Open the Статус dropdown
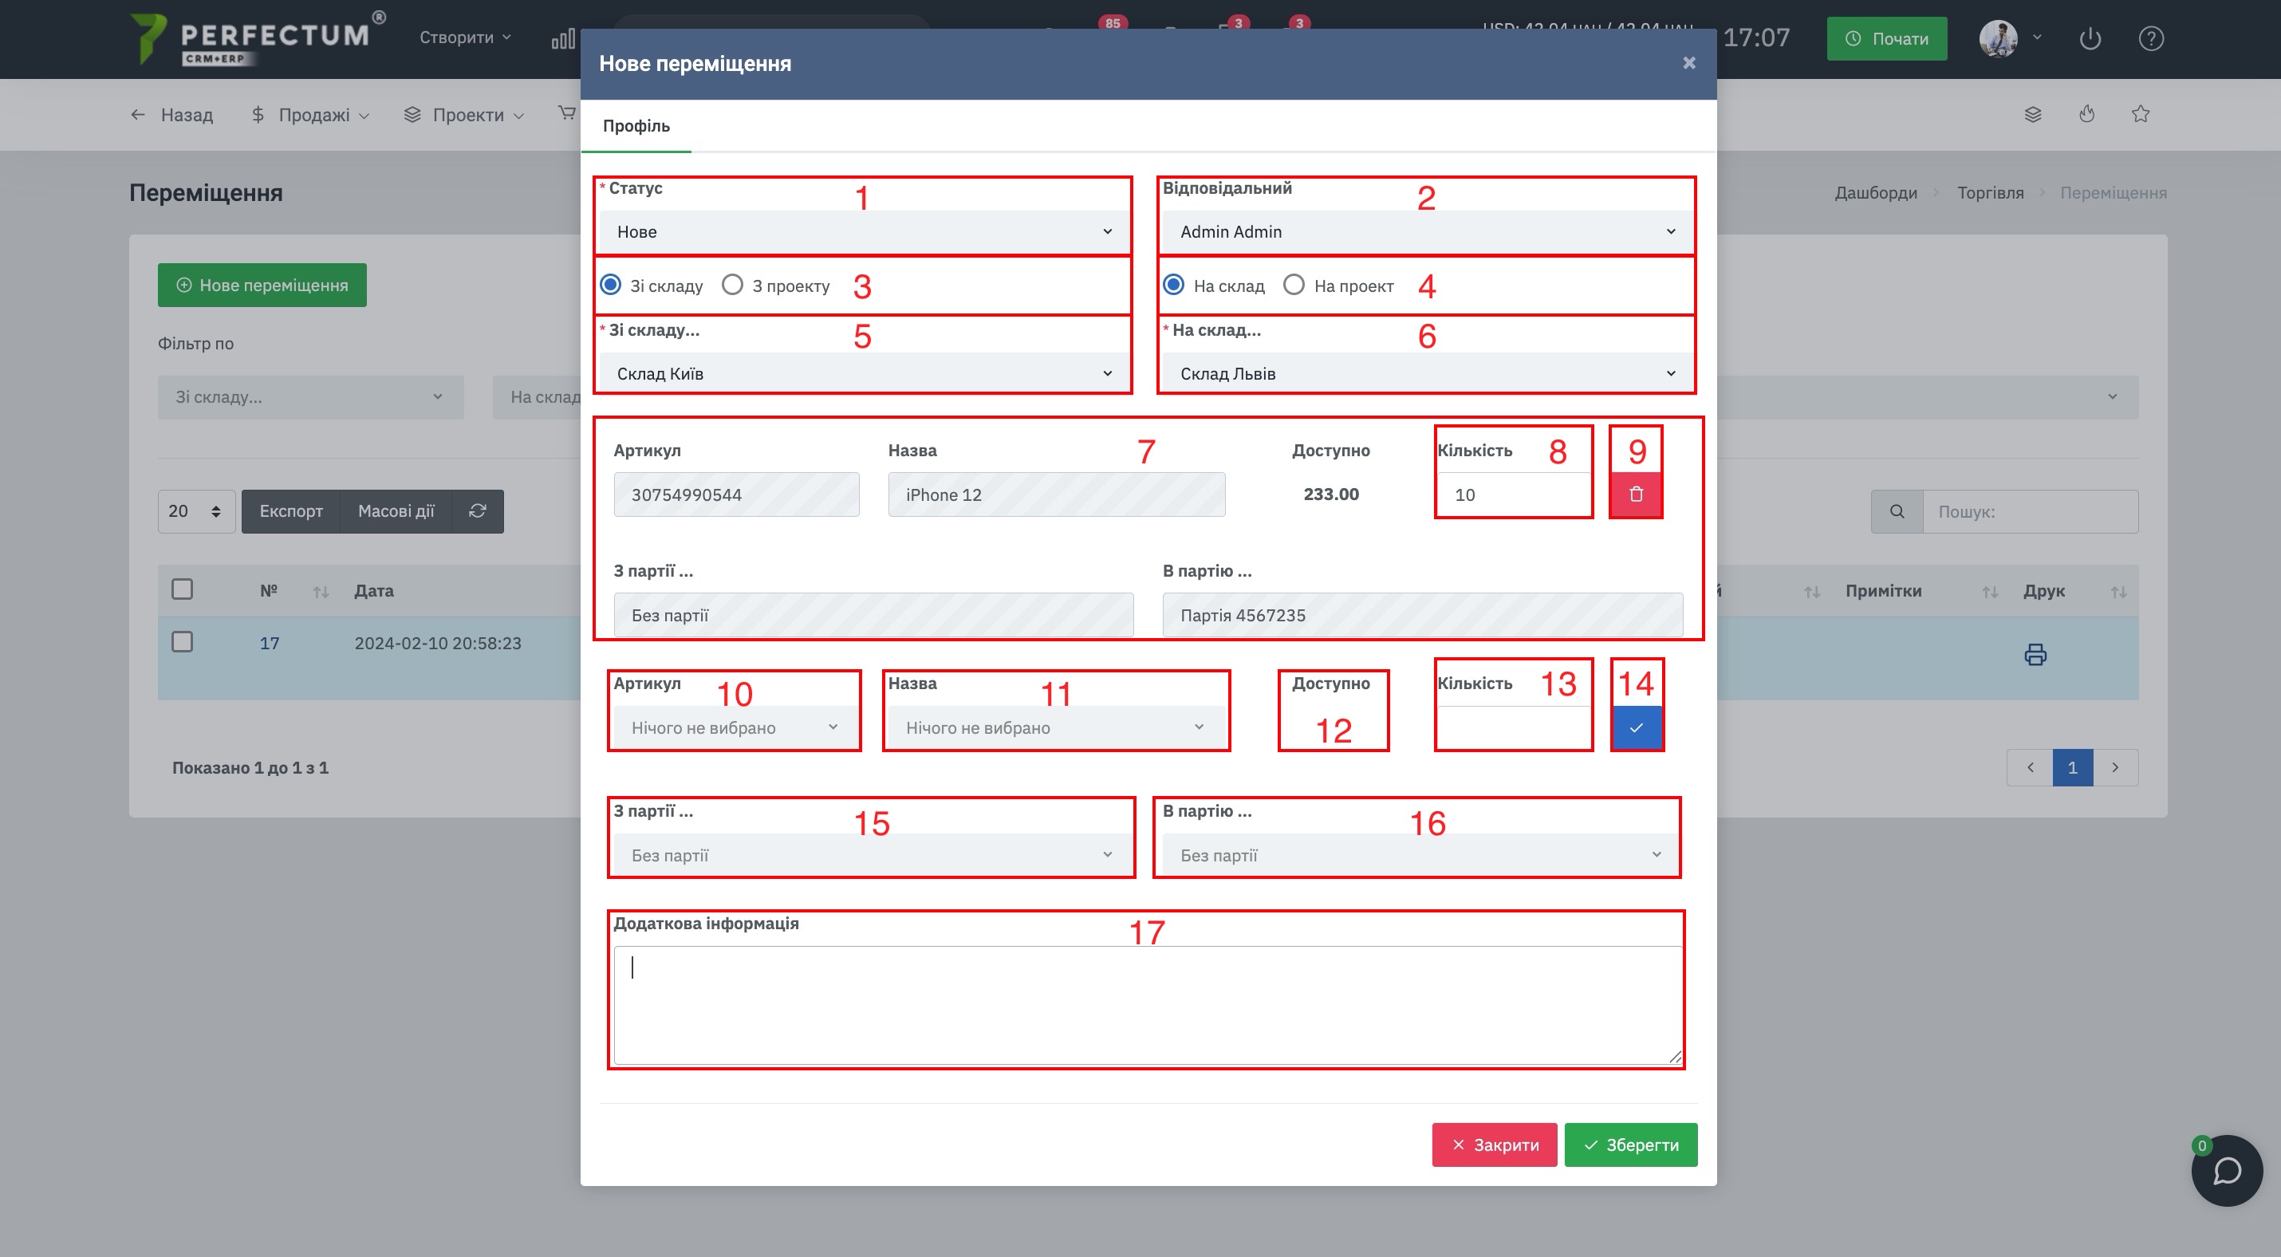The height and width of the screenshot is (1257, 2281). click(x=862, y=231)
